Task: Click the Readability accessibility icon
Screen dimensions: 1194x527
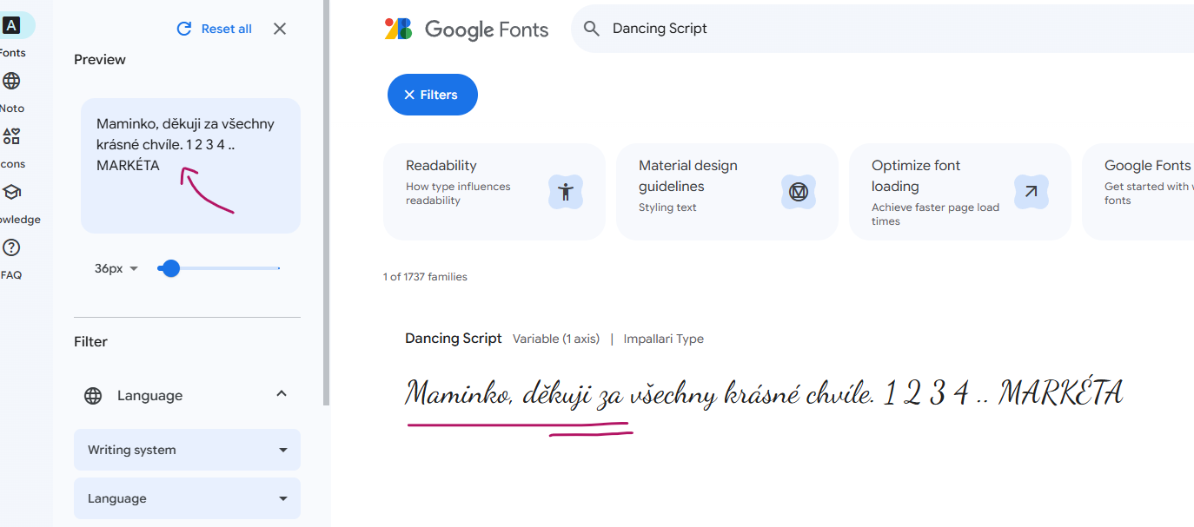Action: [x=566, y=192]
